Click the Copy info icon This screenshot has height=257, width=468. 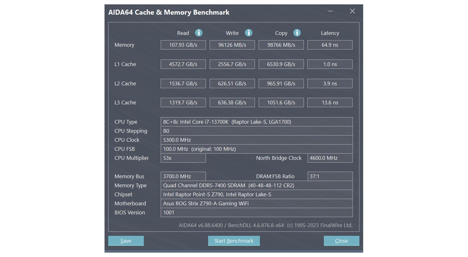point(297,33)
